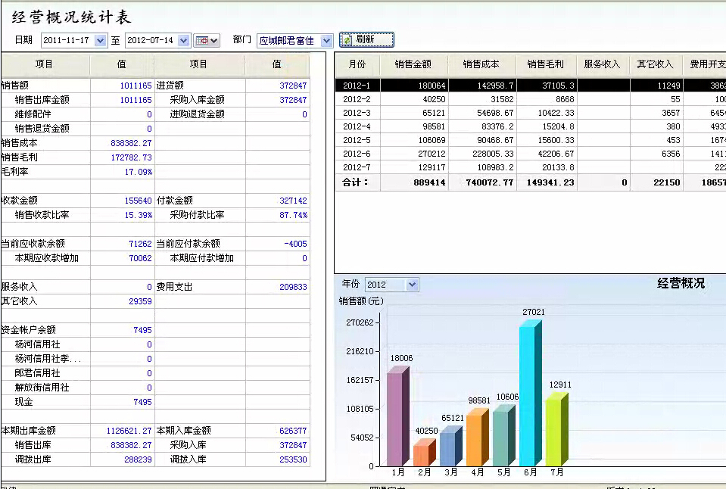
Task: Expand the 部门 department dropdown
Action: (x=326, y=41)
